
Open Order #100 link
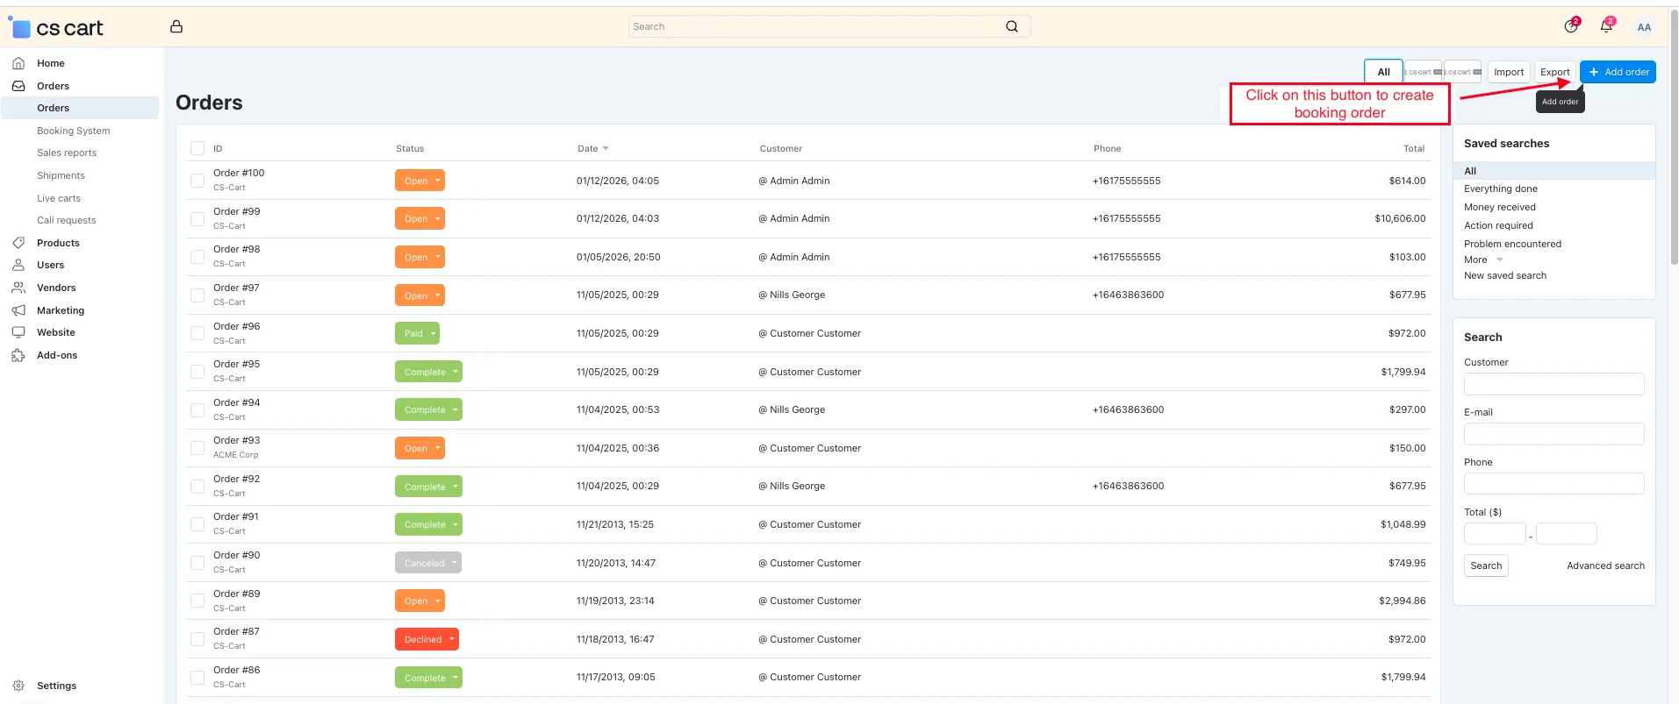click(239, 173)
